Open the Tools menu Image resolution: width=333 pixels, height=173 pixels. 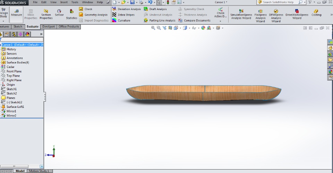click(75, 2)
